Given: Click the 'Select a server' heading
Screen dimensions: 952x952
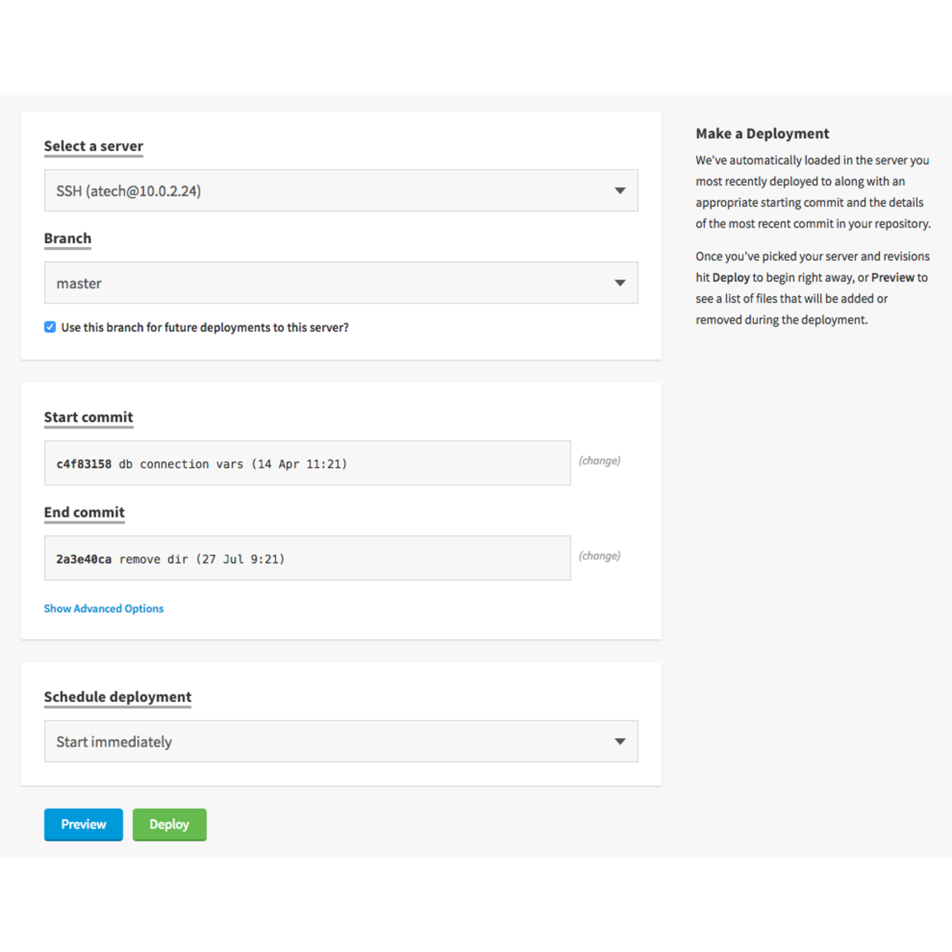Looking at the screenshot, I should point(93,146).
